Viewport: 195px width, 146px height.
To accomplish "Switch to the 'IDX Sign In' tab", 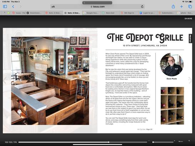I will [x=129, y=13].
